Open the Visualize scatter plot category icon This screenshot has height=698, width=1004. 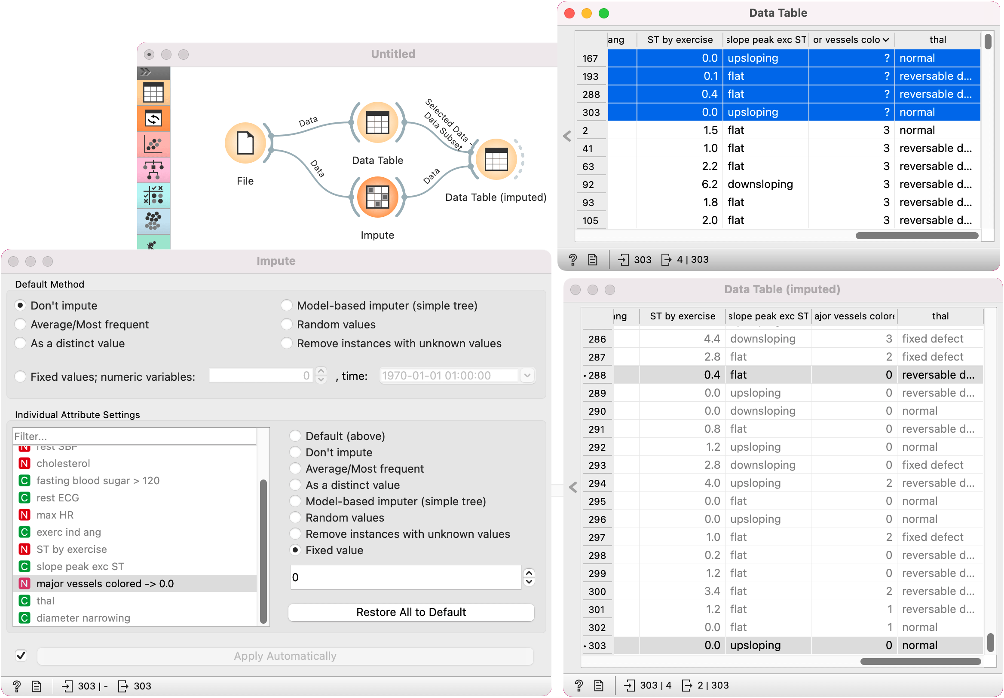(153, 144)
